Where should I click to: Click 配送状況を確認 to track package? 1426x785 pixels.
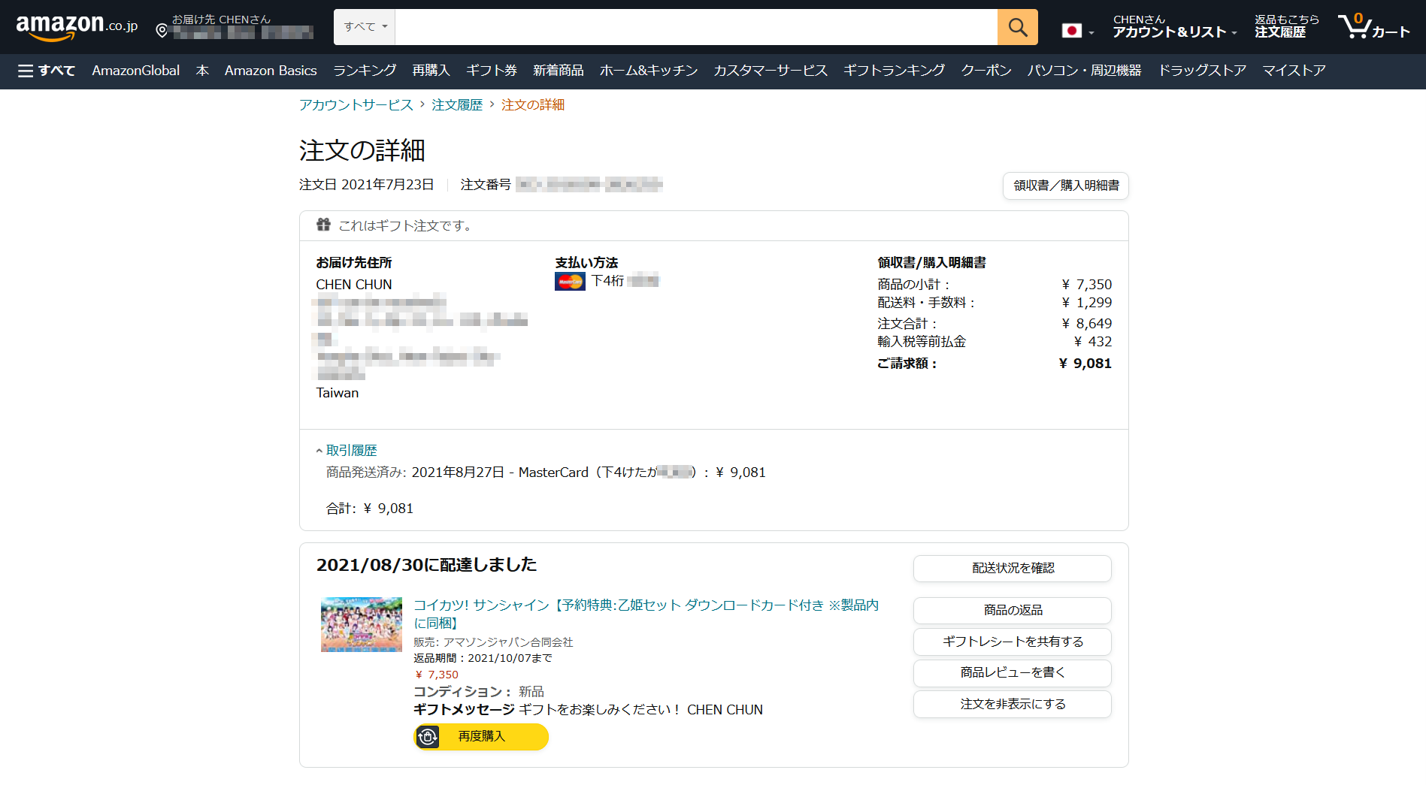click(1012, 569)
